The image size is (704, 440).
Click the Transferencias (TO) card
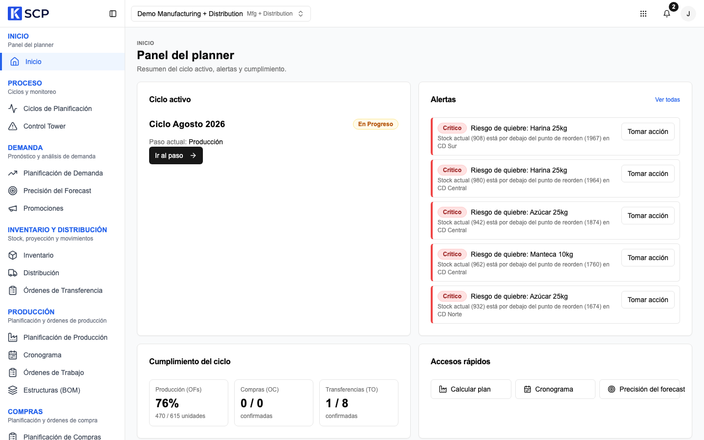[x=359, y=403]
